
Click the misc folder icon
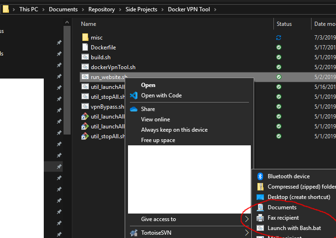pyautogui.click(x=85, y=37)
